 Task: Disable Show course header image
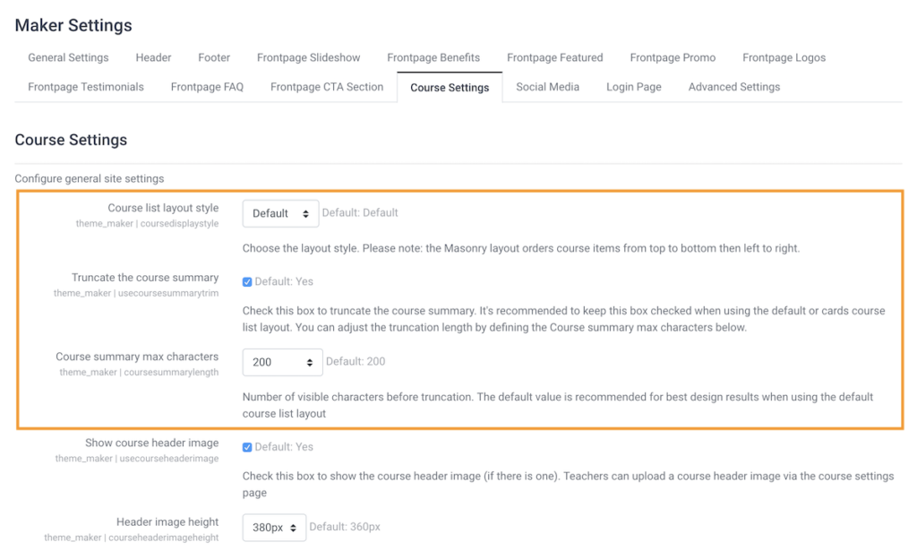click(x=247, y=446)
